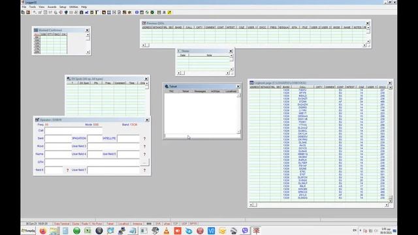
Task: Click Radio 1 in the status bar
Action: coord(86,224)
